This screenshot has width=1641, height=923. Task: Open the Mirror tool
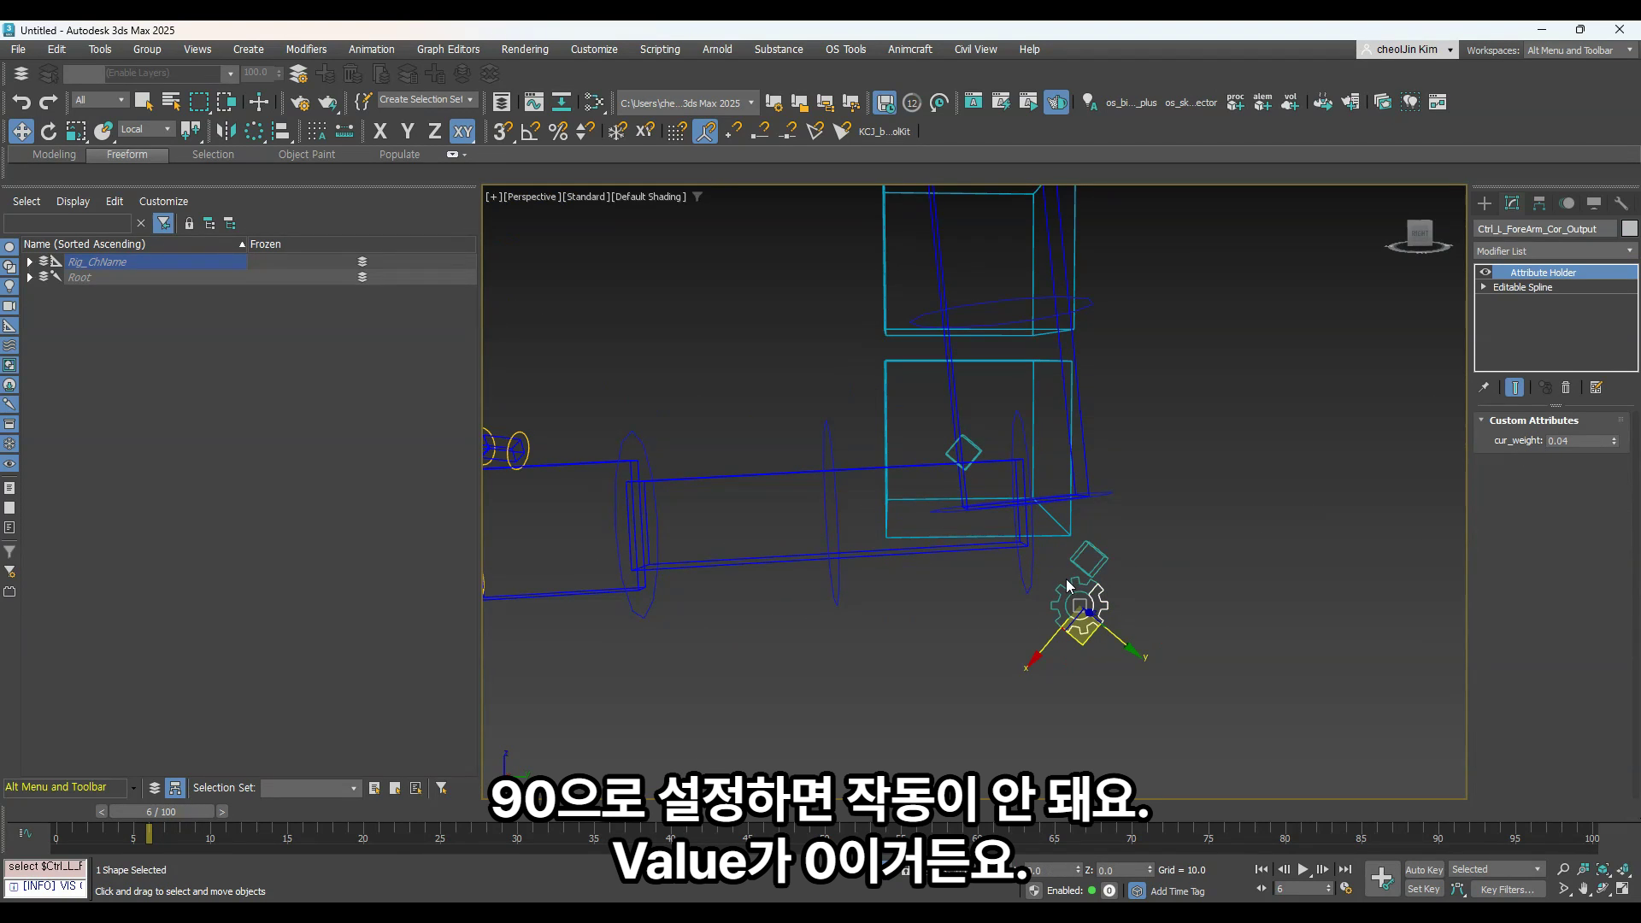coord(226,132)
